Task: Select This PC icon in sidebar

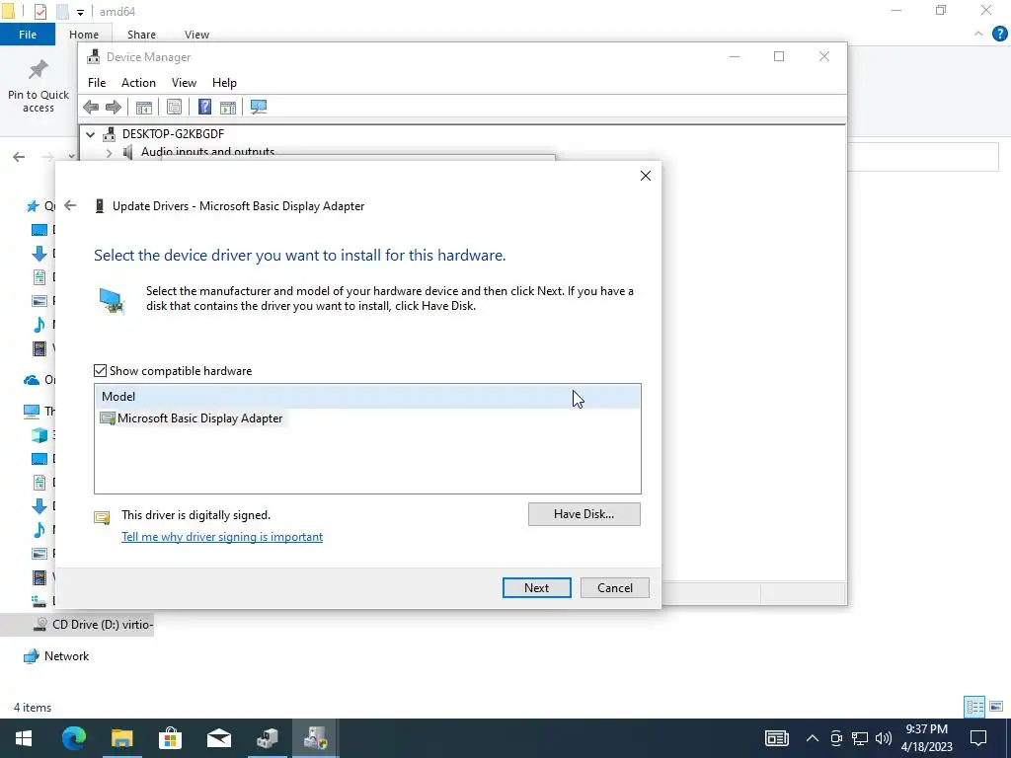Action: pos(31,411)
